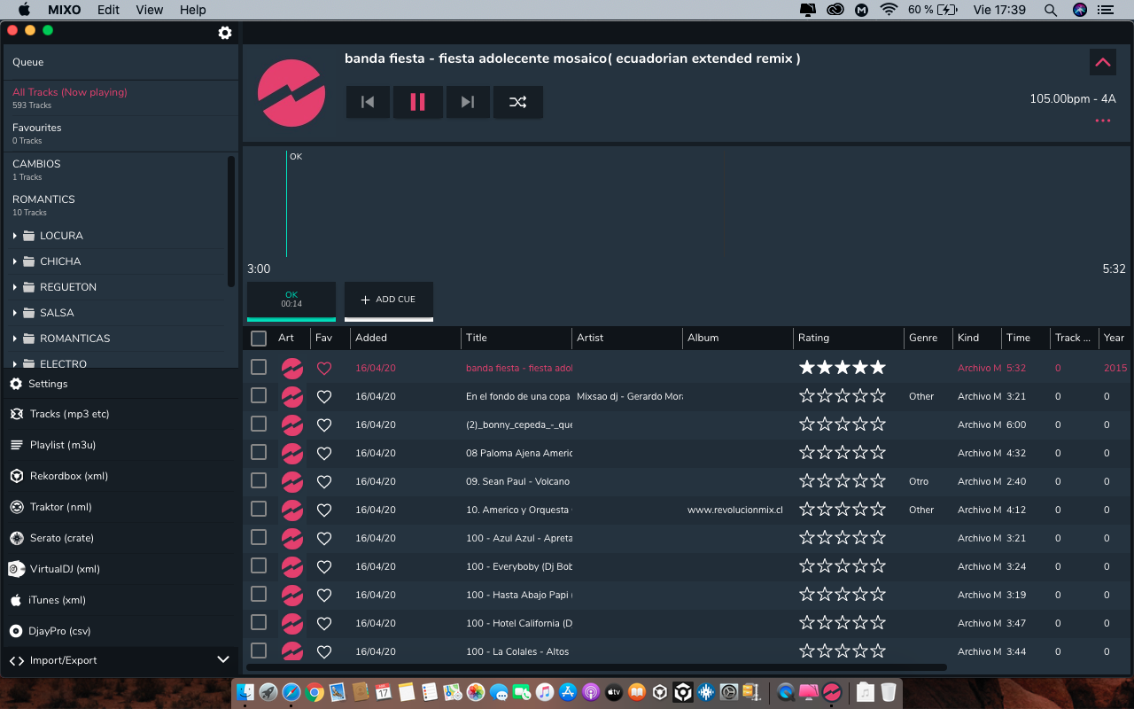
Task: Choose the Serato (crate) option
Action: click(61, 538)
